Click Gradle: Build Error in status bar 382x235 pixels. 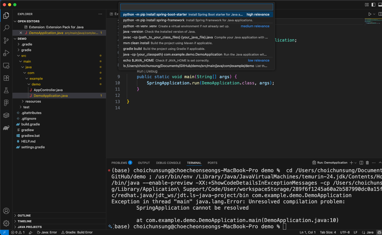click(77, 232)
